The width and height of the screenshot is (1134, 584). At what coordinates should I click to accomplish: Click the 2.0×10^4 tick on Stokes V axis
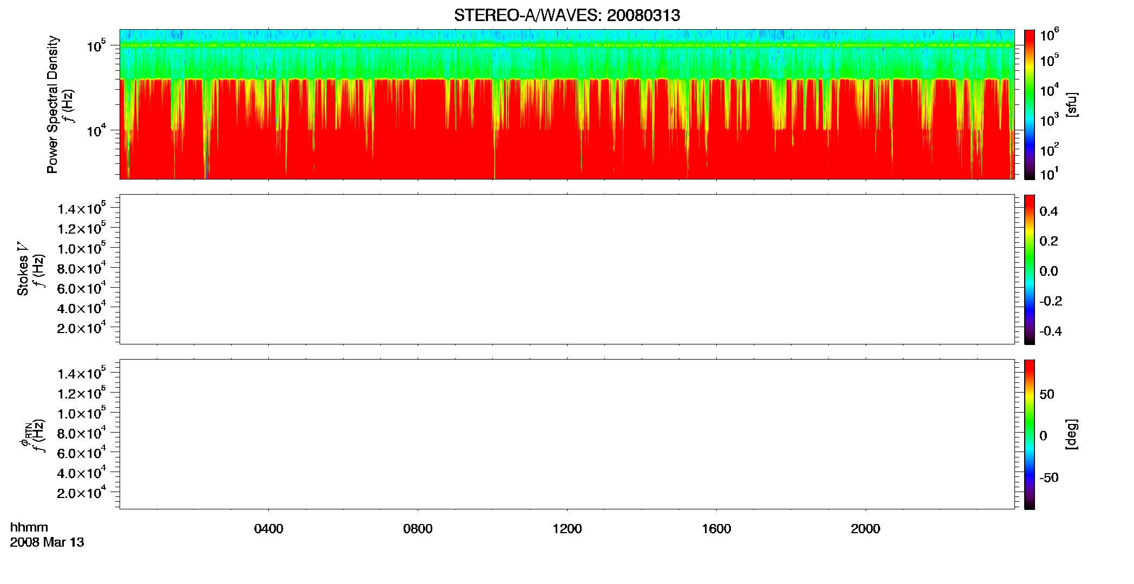pos(82,328)
